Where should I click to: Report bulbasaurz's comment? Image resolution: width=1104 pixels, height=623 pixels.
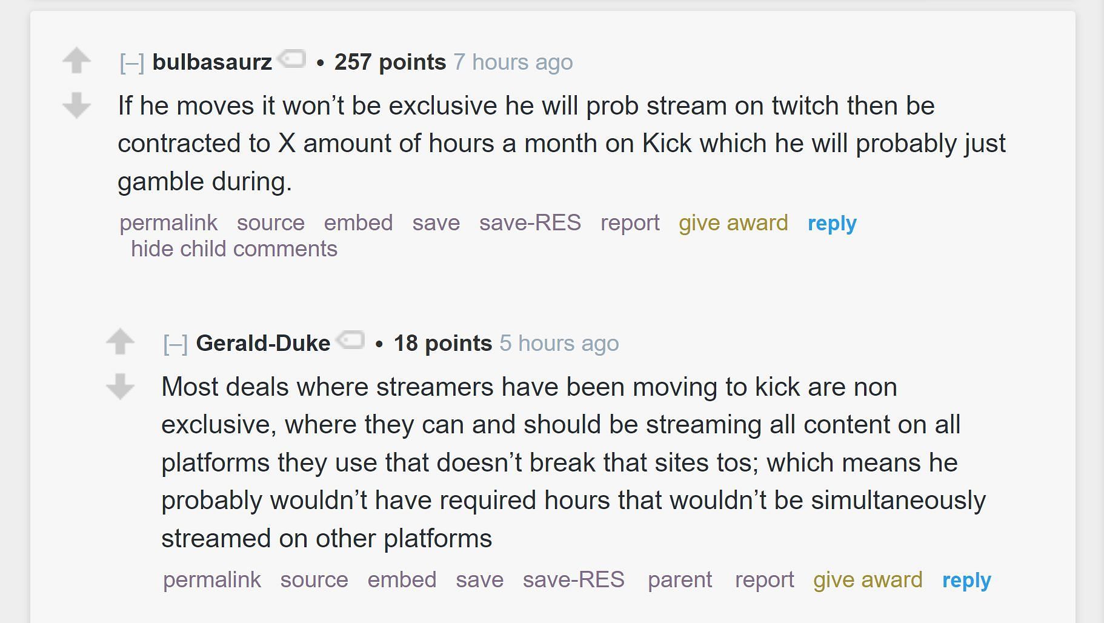[630, 223]
